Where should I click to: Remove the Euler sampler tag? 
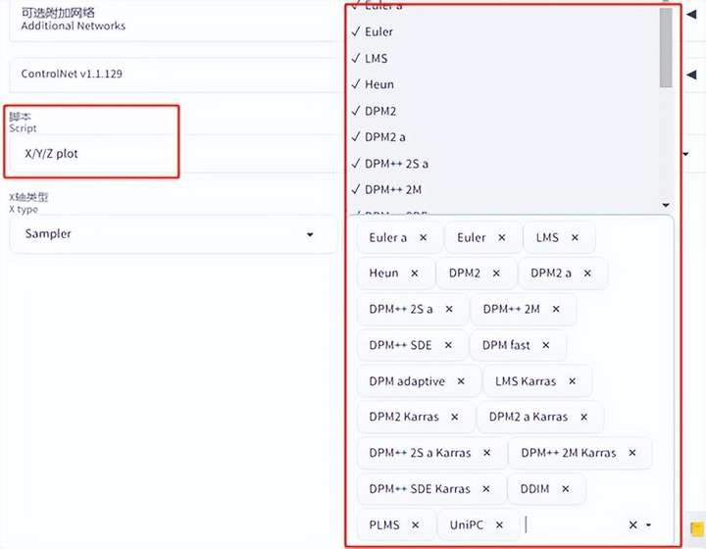coord(502,237)
